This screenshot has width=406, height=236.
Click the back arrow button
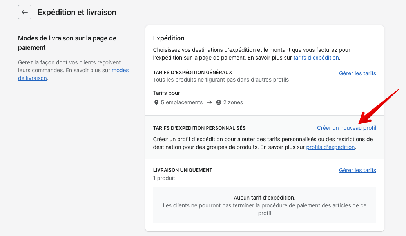pos(25,12)
